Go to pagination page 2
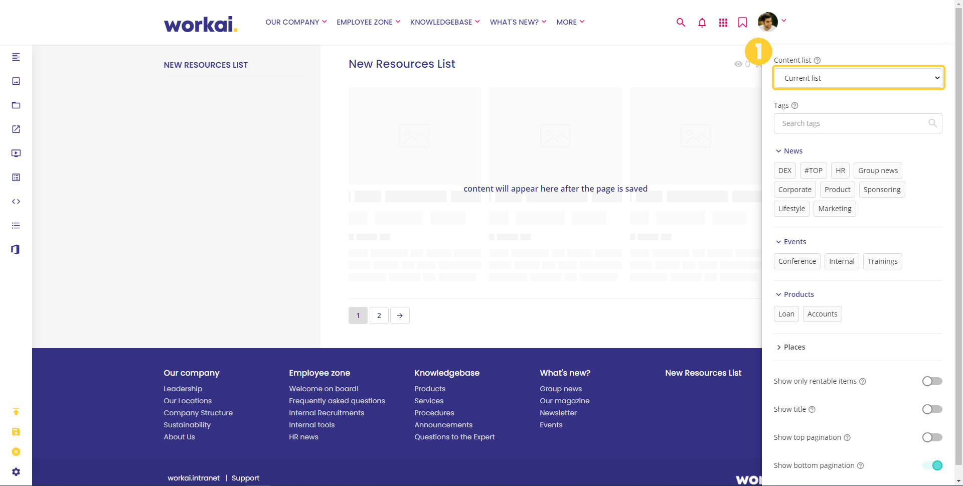 (x=379, y=315)
